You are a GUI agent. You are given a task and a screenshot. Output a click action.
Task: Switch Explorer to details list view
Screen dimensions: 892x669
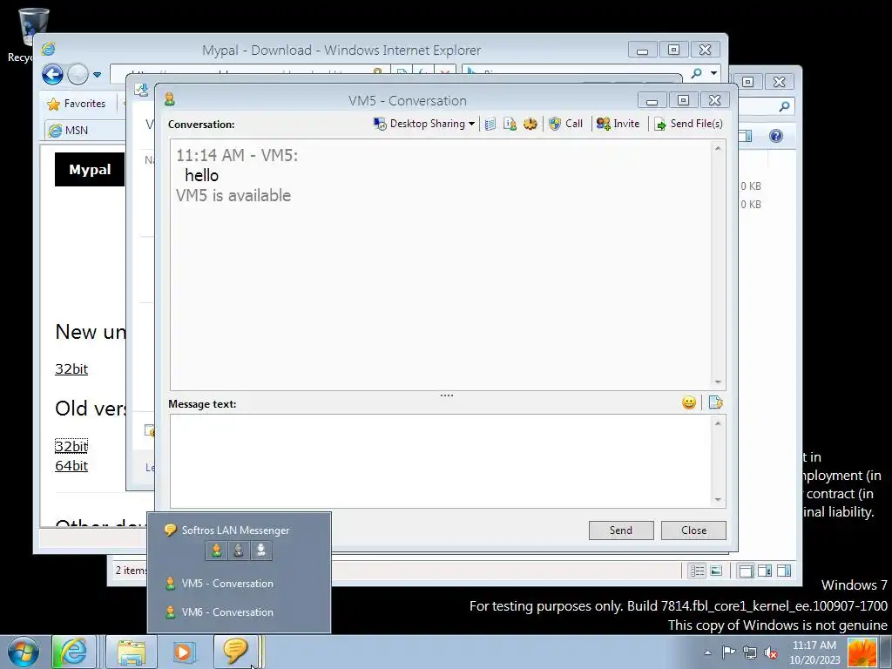point(698,571)
